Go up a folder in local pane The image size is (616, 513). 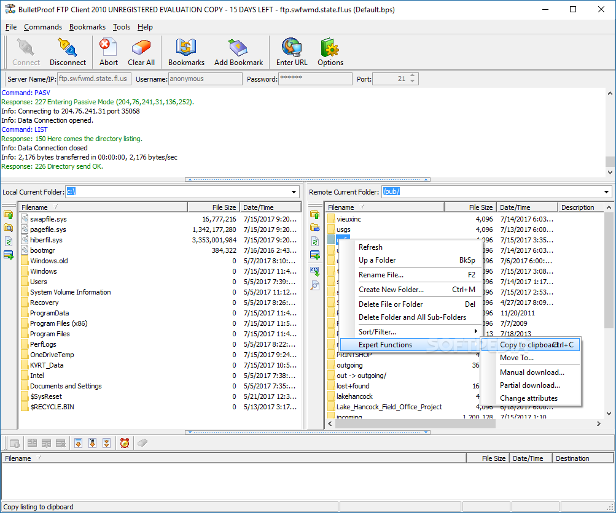point(8,215)
